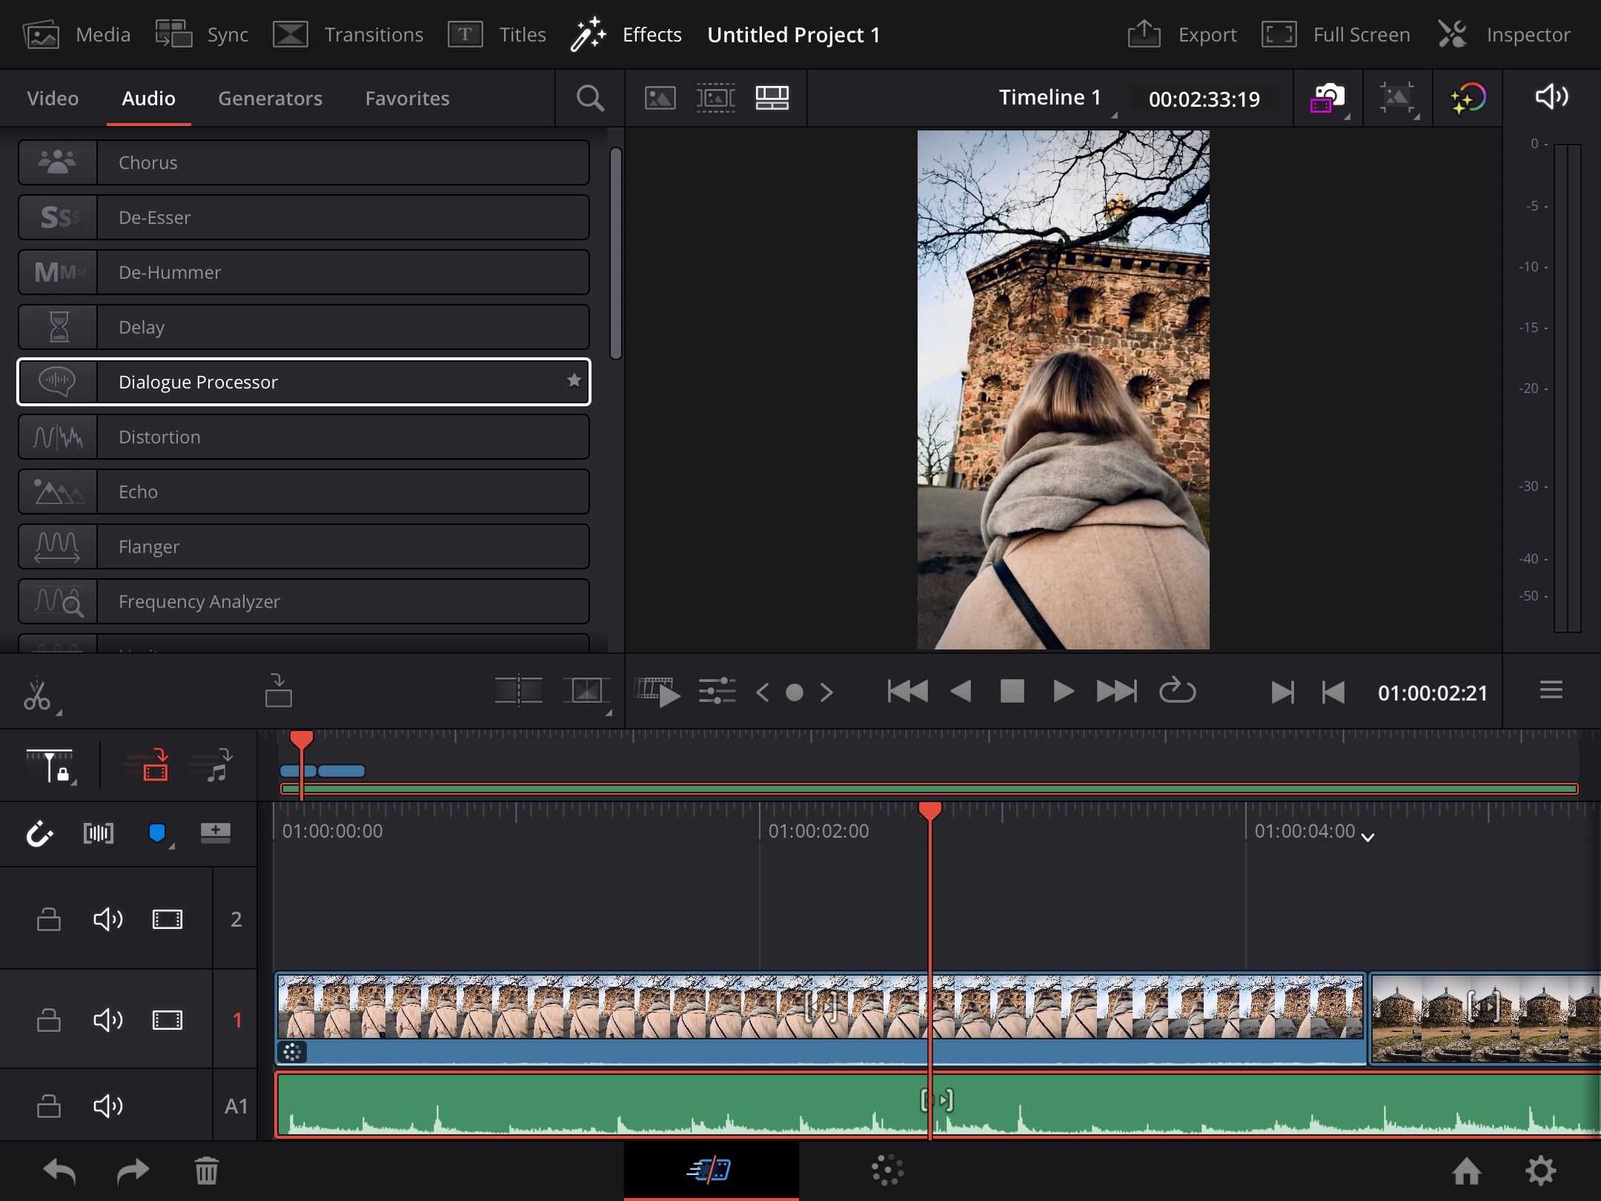Viewport: 1601px width, 1201px height.
Task: Select the Flanger audio effect
Action: coord(304,546)
